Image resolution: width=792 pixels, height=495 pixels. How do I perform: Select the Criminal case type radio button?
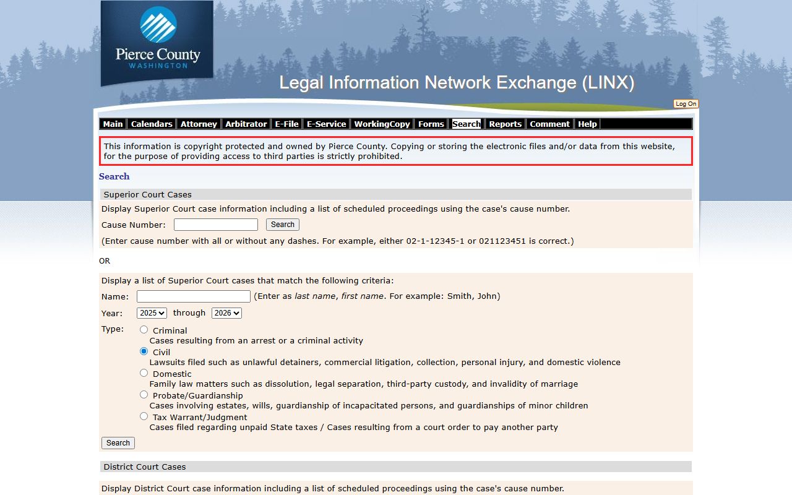click(144, 330)
